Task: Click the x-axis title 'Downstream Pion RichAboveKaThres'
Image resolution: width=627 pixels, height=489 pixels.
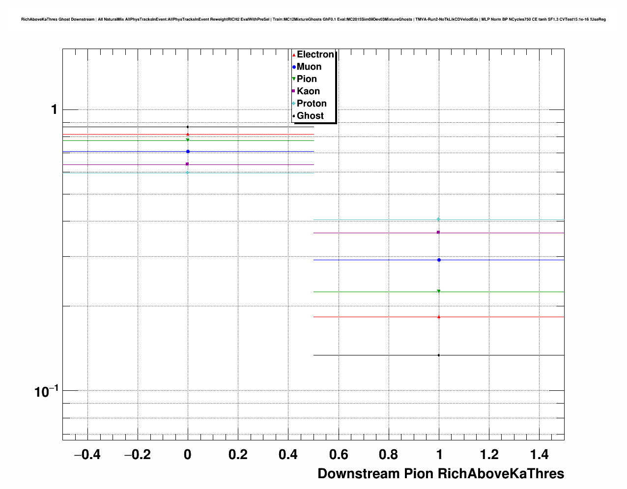Action: 440,474
